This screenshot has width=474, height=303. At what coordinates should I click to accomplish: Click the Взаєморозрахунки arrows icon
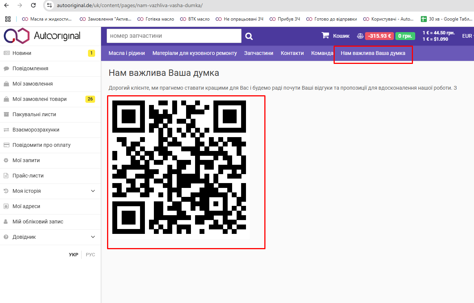tap(6, 130)
